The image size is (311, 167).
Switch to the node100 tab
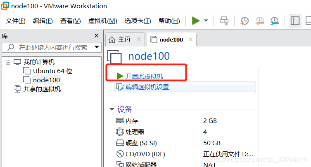pyautogui.click(x=171, y=39)
